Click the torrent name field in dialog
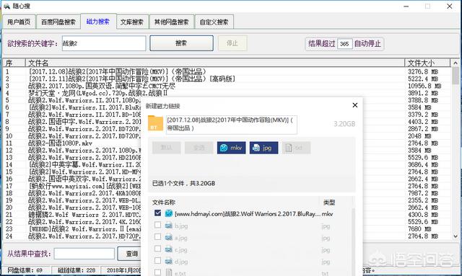Image resolution: width=462 pixels, height=276 pixels. pos(231,125)
